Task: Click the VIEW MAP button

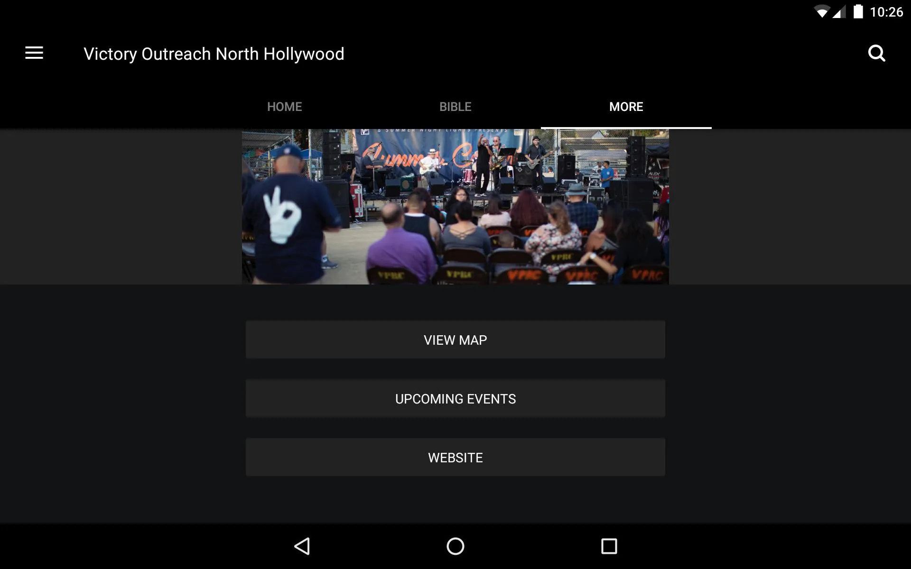Action: tap(455, 340)
